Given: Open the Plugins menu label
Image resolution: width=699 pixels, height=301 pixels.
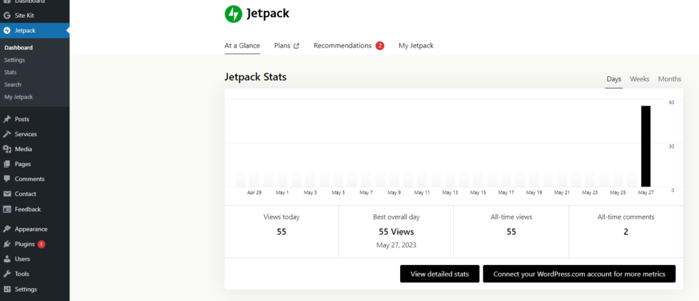Looking at the screenshot, I should pos(25,244).
